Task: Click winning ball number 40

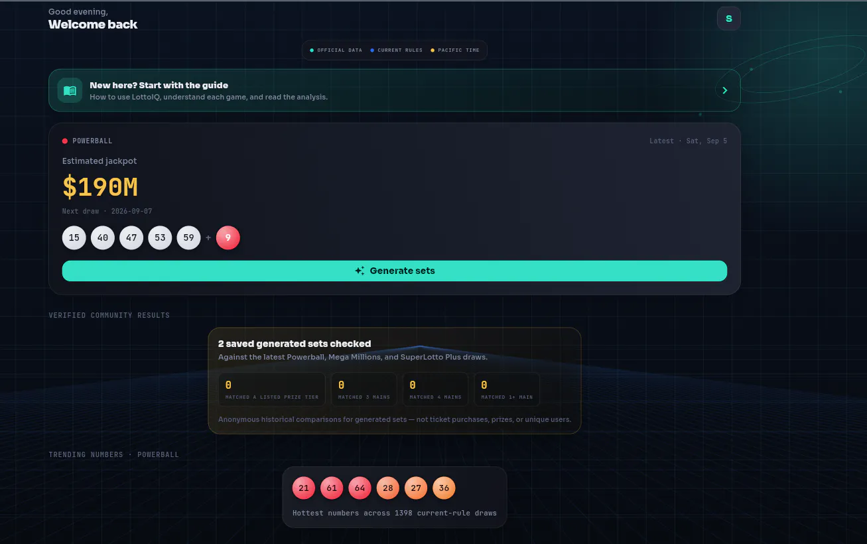Action: 103,238
